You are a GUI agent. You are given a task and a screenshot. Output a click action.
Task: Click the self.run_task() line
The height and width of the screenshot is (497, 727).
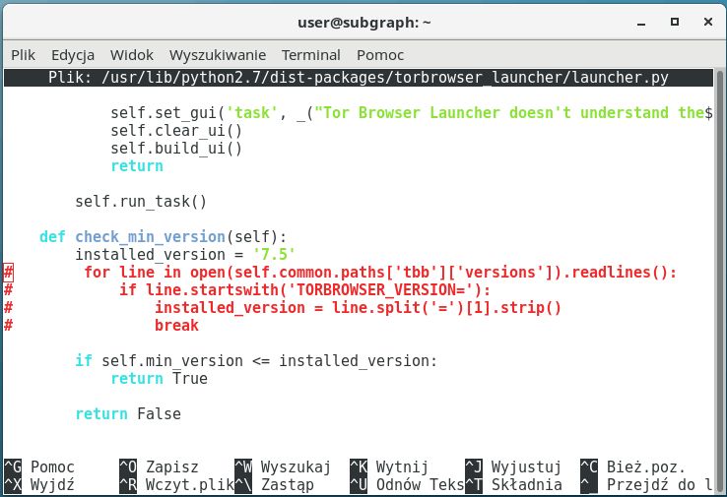(x=141, y=202)
